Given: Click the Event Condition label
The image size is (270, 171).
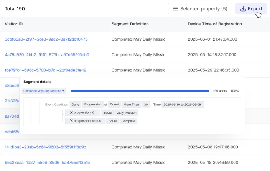Looking at the screenshot, I should pyautogui.click(x=56, y=105).
